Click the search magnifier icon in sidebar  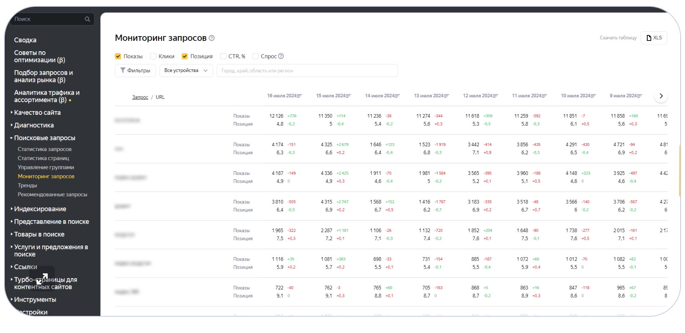coord(87,19)
